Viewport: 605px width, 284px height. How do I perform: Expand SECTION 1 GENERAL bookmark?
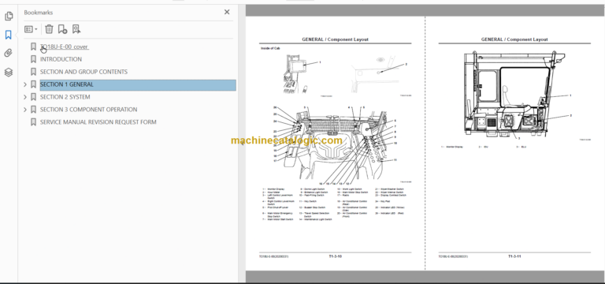(25, 84)
